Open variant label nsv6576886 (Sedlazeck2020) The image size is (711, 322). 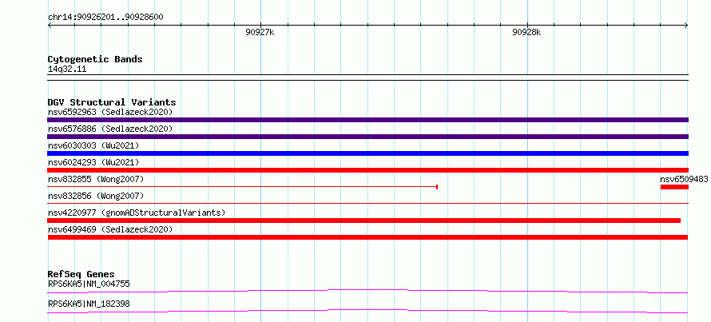(110, 129)
